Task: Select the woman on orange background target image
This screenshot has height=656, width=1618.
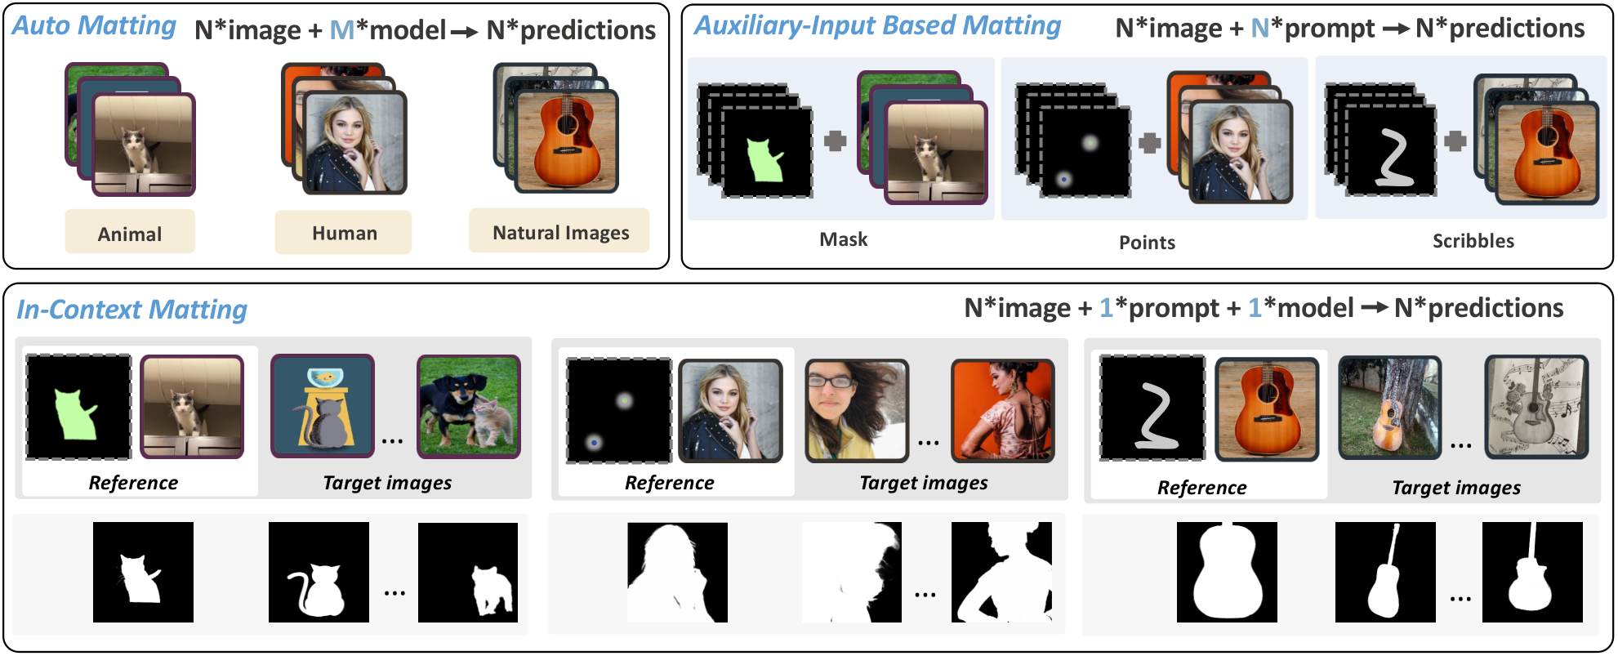Action: [x=1003, y=410]
